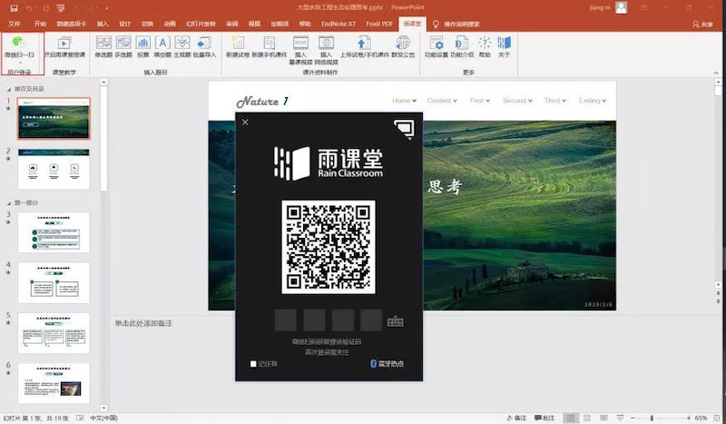Open the 文件 (File) menu
This screenshot has width=726, height=424.
click(15, 24)
